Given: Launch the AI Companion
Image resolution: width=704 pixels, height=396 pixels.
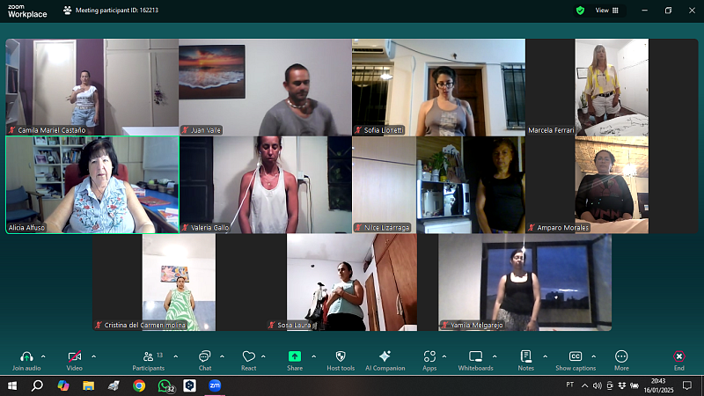Looking at the screenshot, I should (x=385, y=356).
